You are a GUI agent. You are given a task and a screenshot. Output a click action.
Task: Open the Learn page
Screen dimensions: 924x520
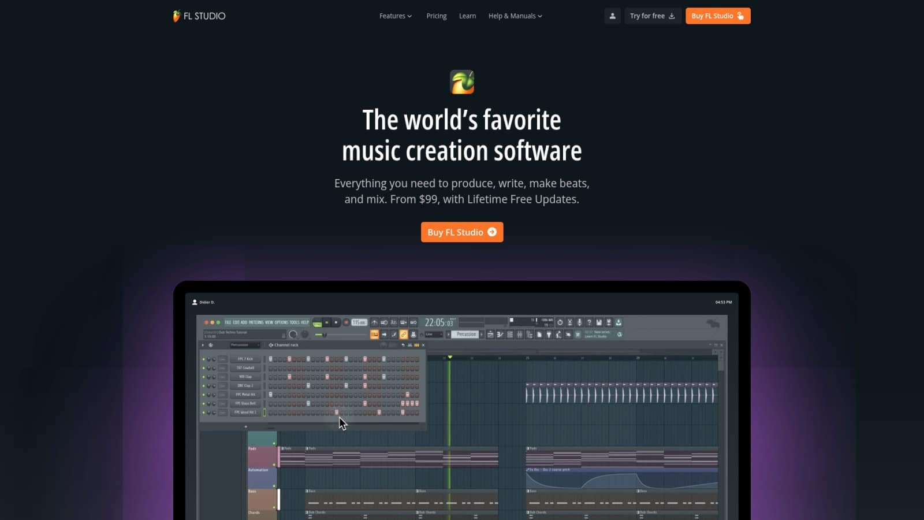[x=467, y=16]
